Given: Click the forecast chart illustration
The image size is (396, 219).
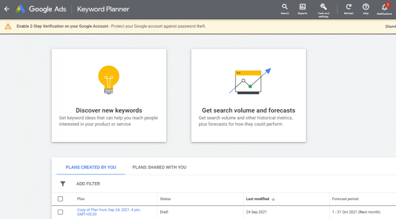Looking at the screenshot, I should [250, 81].
